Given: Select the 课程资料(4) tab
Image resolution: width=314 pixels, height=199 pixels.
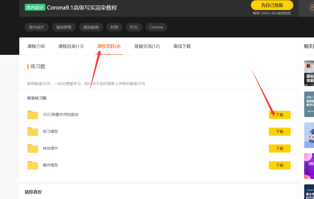Looking at the screenshot, I should [109, 46].
